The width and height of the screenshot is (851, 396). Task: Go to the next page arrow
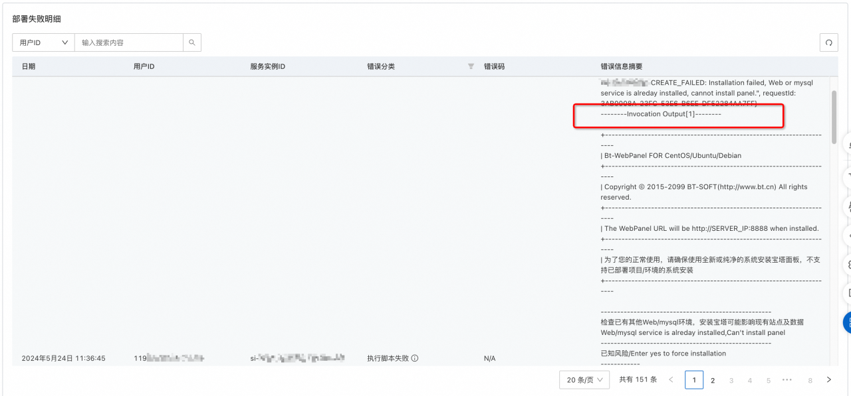pyautogui.click(x=828, y=380)
